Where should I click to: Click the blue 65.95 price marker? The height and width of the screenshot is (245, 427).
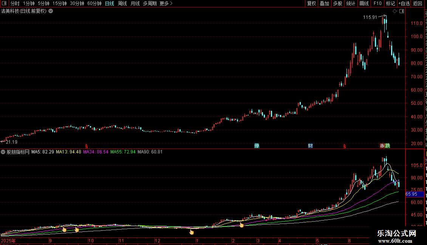pos(415,194)
